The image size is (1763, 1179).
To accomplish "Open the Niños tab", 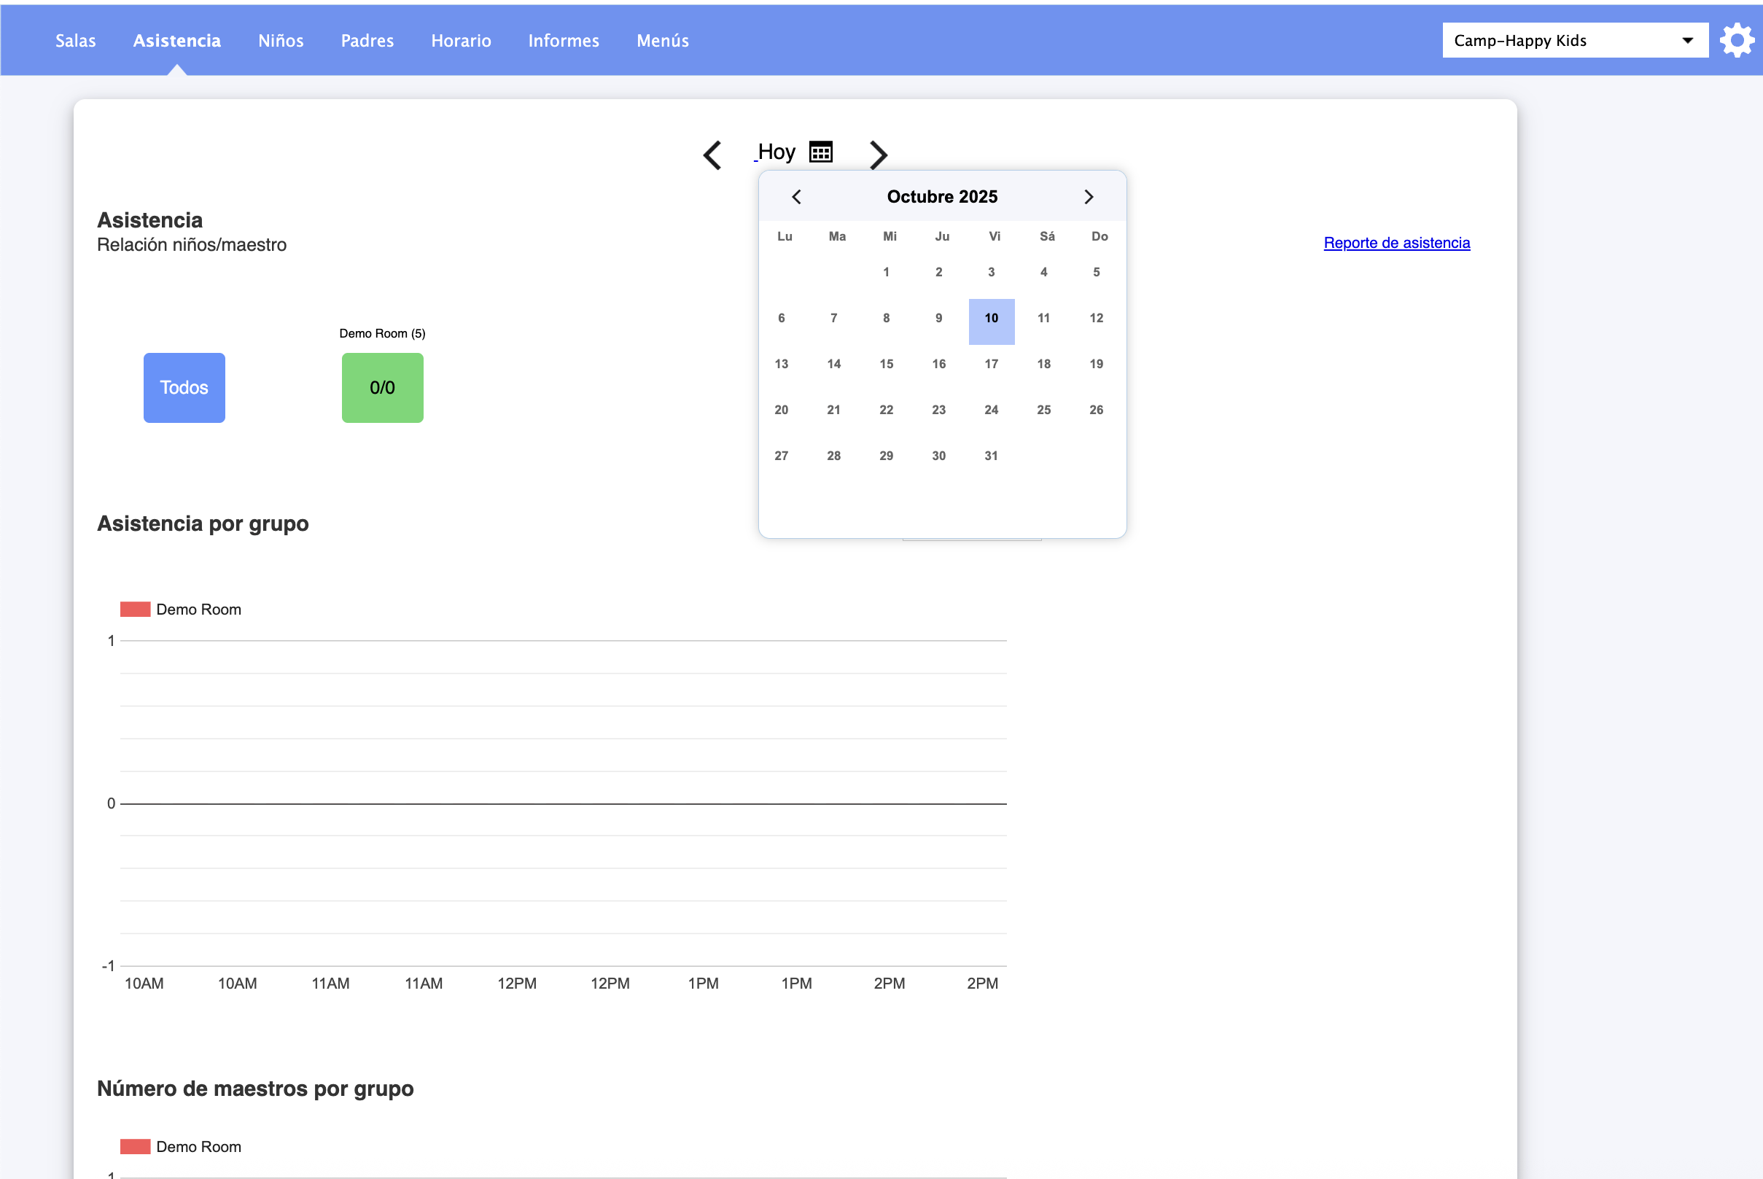I will coord(281,41).
